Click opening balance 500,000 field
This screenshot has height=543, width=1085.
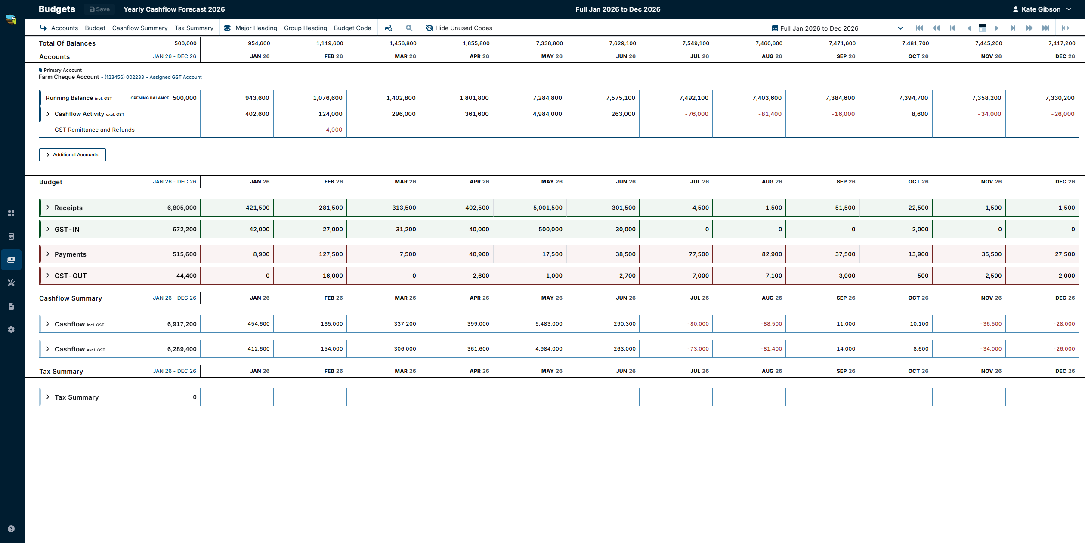185,98
